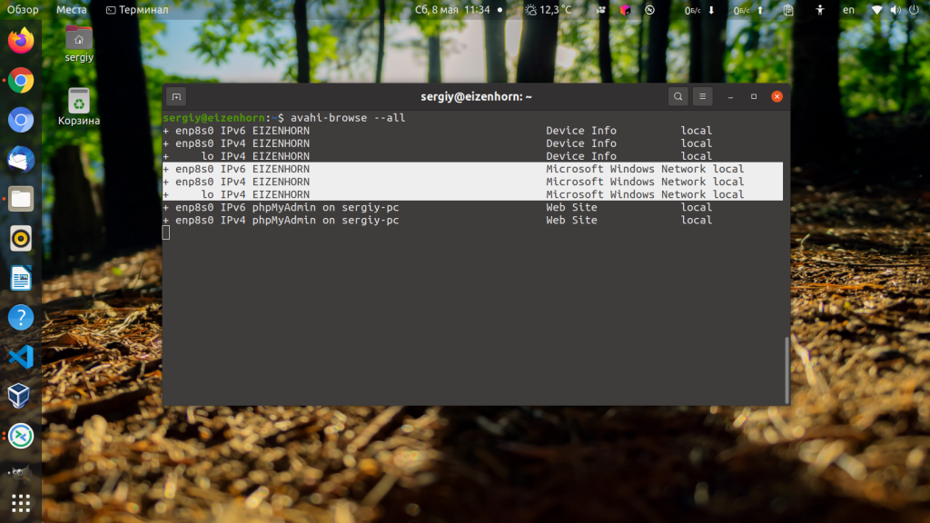Click the Wi-Fi network indicator
The width and height of the screenshot is (930, 523).
(x=876, y=9)
